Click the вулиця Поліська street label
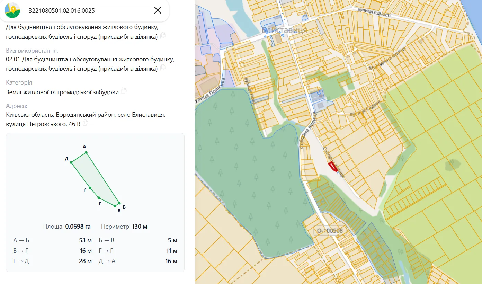Image resolution: width=482 pixels, height=284 pixels. point(210,91)
